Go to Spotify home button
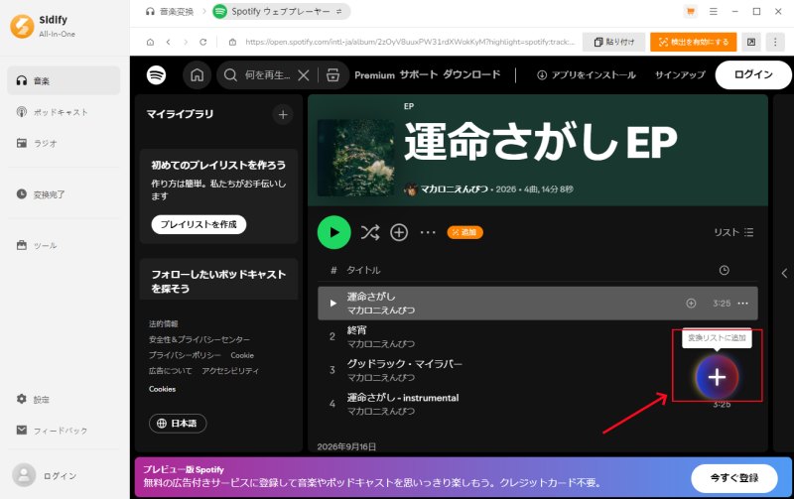 pos(197,75)
